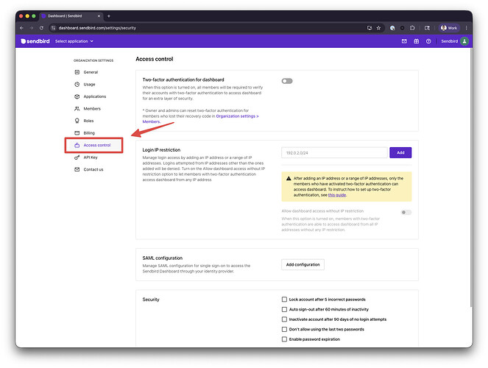Open the this guide link
The height and width of the screenshot is (368, 488).
[337, 195]
